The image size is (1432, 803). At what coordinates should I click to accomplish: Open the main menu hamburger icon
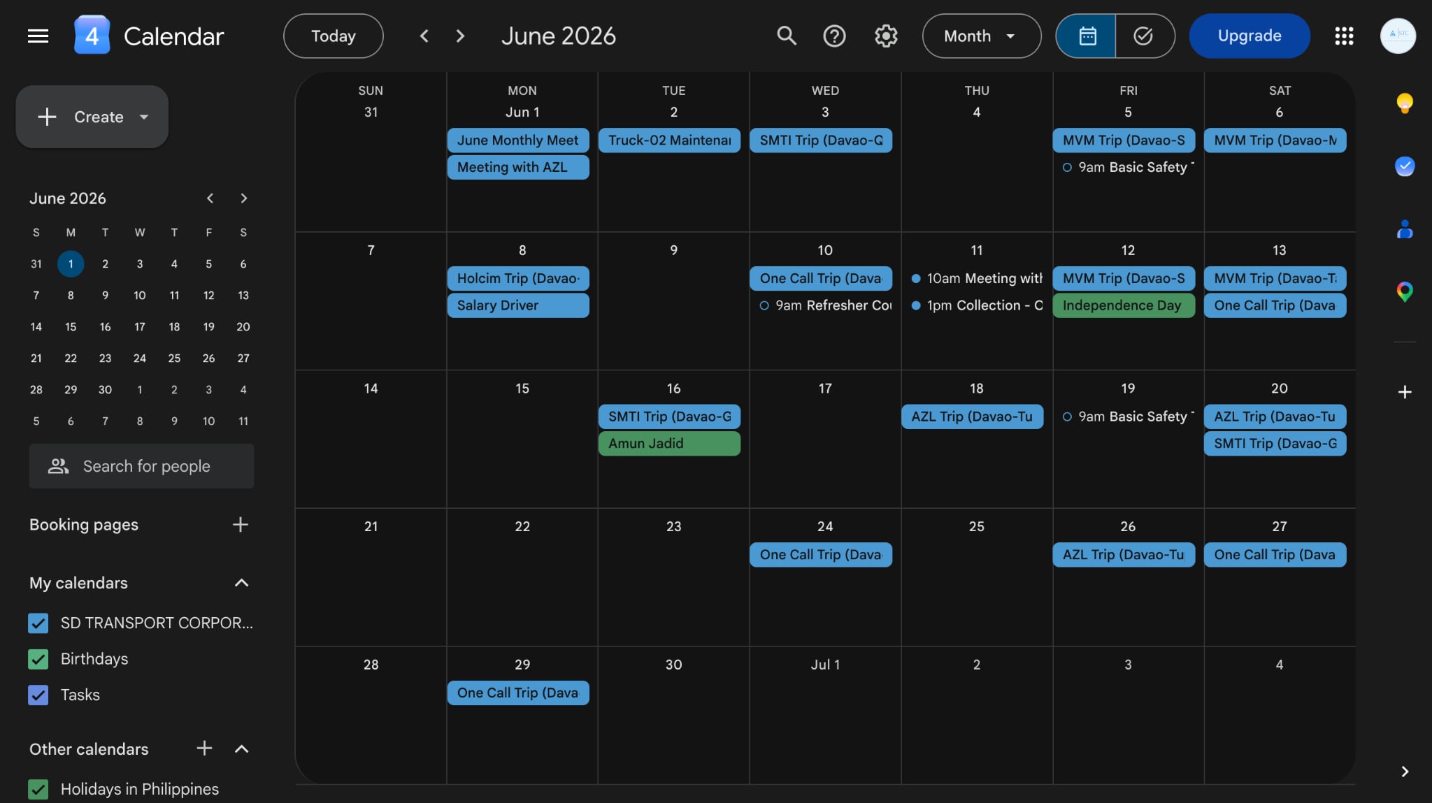(38, 36)
